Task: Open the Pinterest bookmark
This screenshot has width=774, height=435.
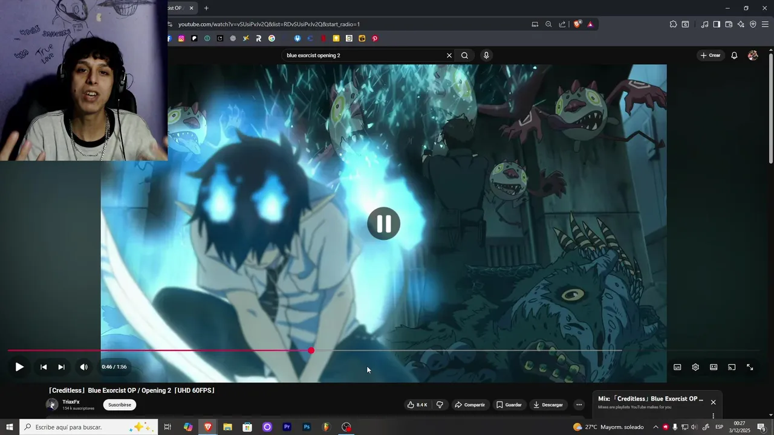Action: click(375, 39)
